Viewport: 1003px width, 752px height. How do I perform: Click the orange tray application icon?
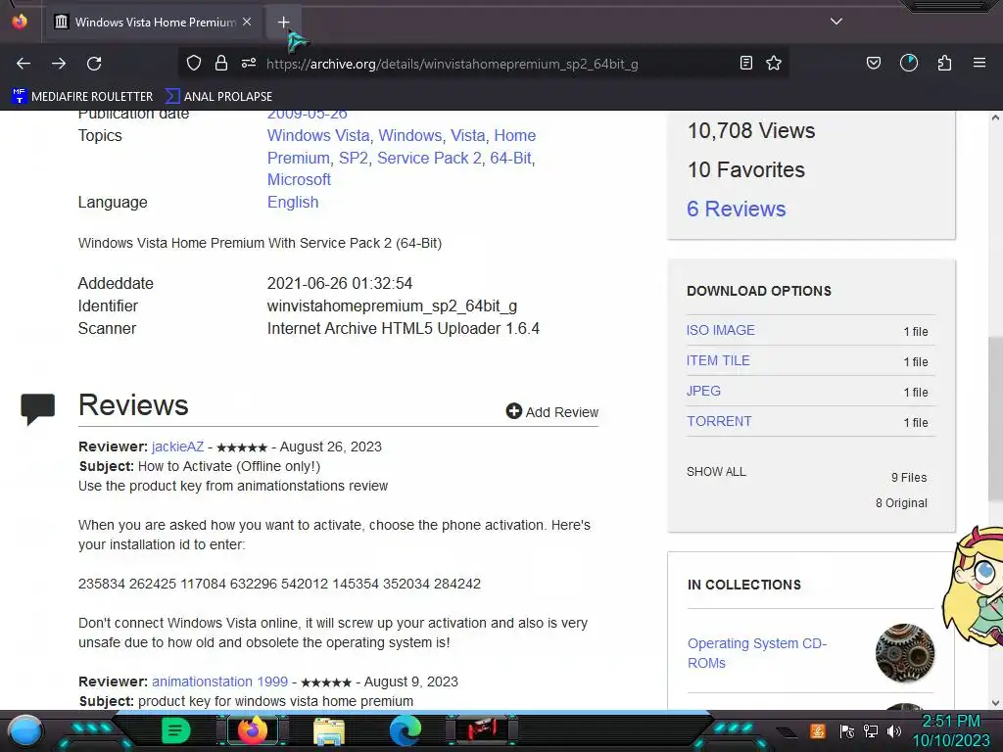pos(818,730)
